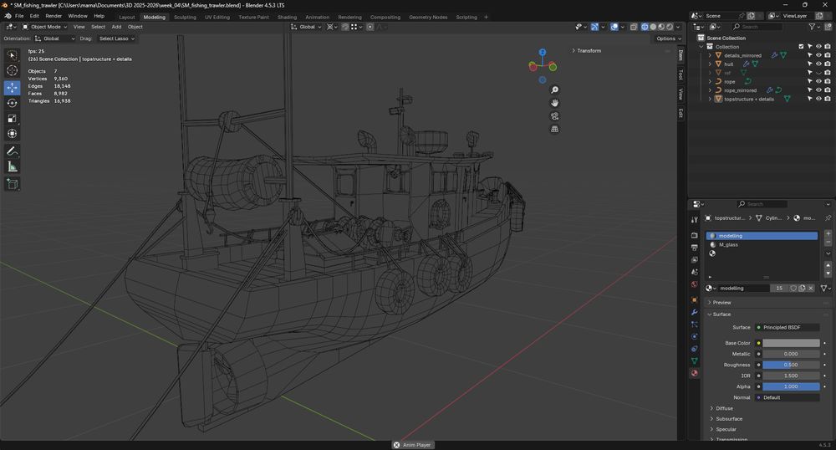Hide the hull object in viewport
Screen dimensions: 836x450
click(x=818, y=64)
